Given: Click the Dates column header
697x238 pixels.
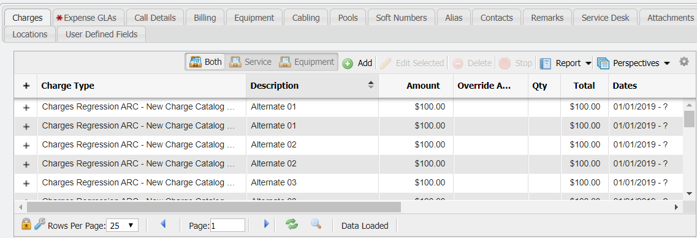Looking at the screenshot, I should pos(646,86).
